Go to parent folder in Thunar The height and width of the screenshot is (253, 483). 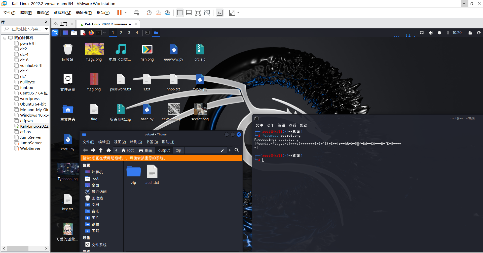(101, 150)
